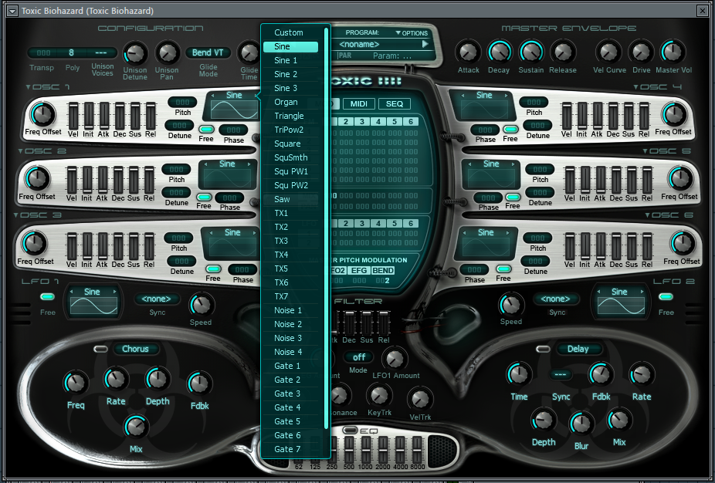
Task: Click the Master Envelope Sustain knob
Action: [530, 52]
